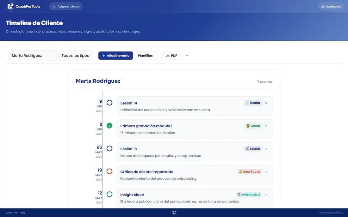This screenshot has width=348, height=217.
Task: Delete the Sesión 13 event
Action: click(266, 149)
